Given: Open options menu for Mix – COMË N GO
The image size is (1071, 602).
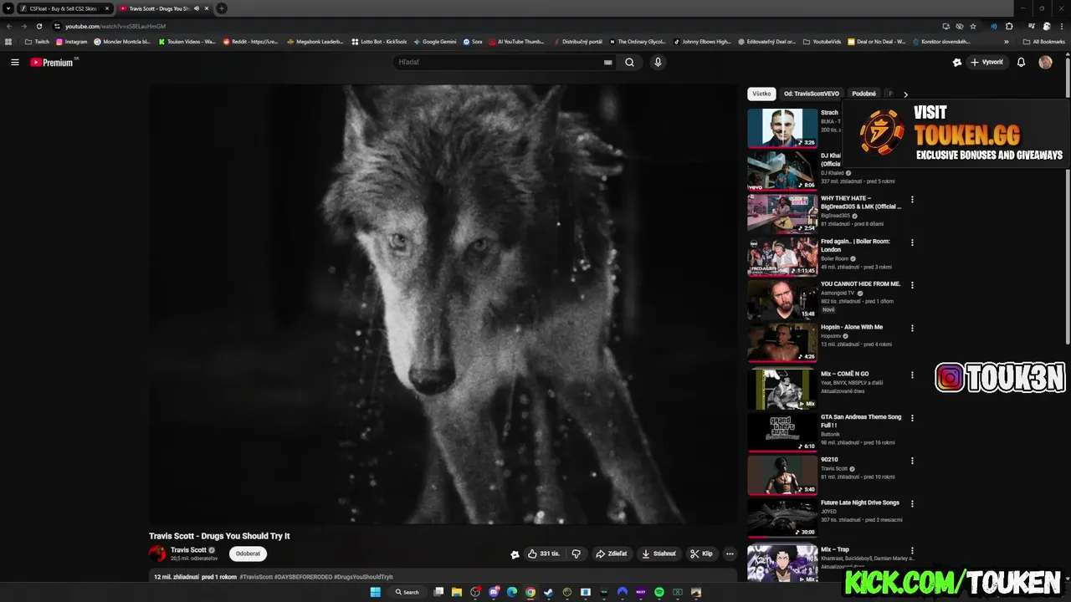Looking at the screenshot, I should pyautogui.click(x=912, y=375).
